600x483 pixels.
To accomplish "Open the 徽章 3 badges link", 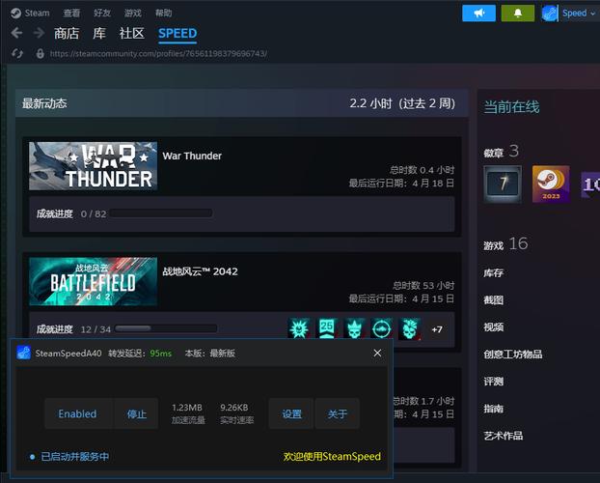I will pos(502,152).
